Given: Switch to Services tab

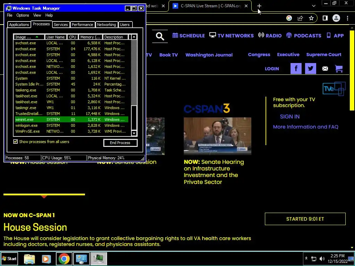Looking at the screenshot, I should (61, 25).
